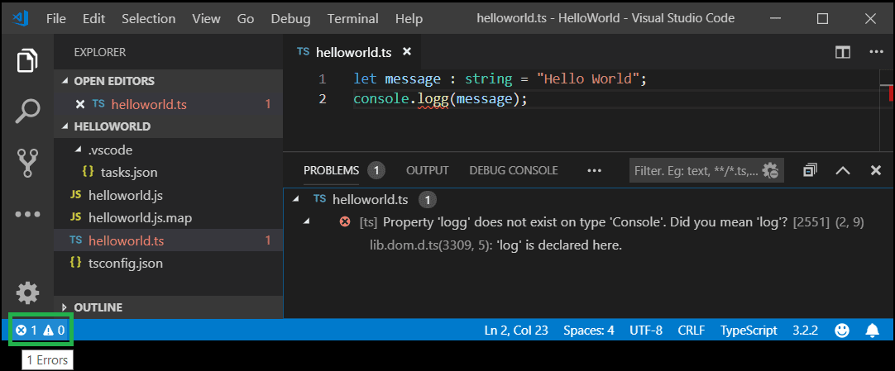Click the collapse all icon in Problems panel

click(811, 170)
